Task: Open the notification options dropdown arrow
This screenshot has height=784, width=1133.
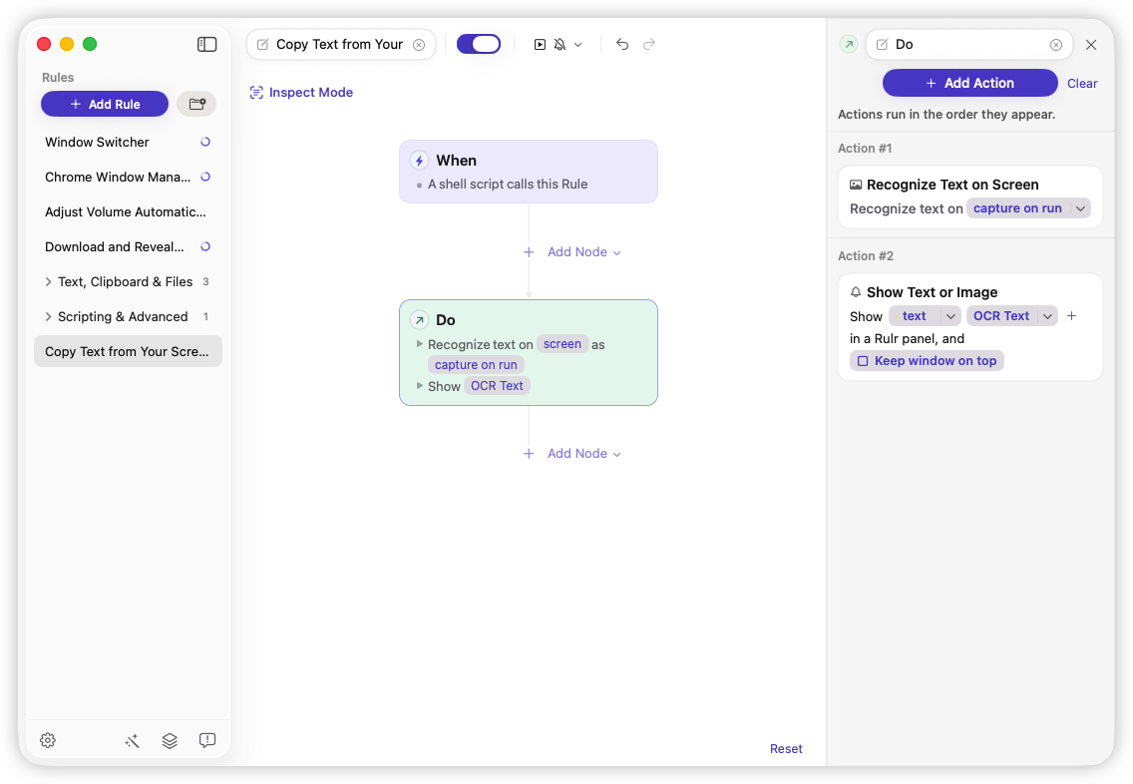Action: pos(578,45)
